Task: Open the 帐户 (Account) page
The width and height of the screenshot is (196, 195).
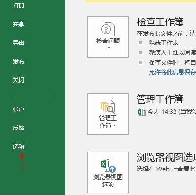Action: 19,109
